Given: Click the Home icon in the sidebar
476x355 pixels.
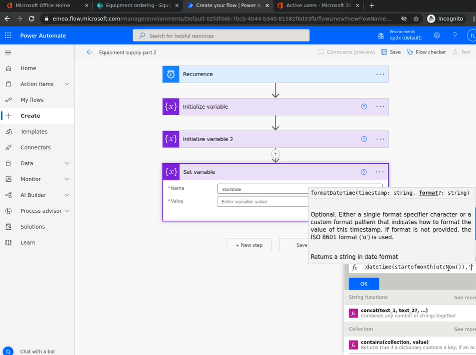Looking at the screenshot, I should pyautogui.click(x=9, y=68).
